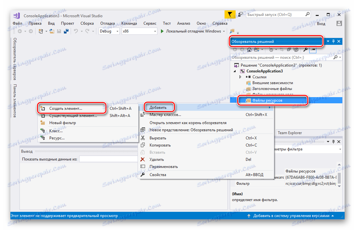Click the Pending Changes Filter clock icon
355x230 pixels.
coord(271,50)
